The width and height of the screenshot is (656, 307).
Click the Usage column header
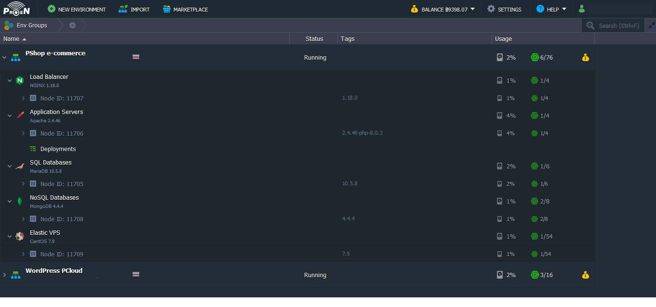click(x=543, y=38)
